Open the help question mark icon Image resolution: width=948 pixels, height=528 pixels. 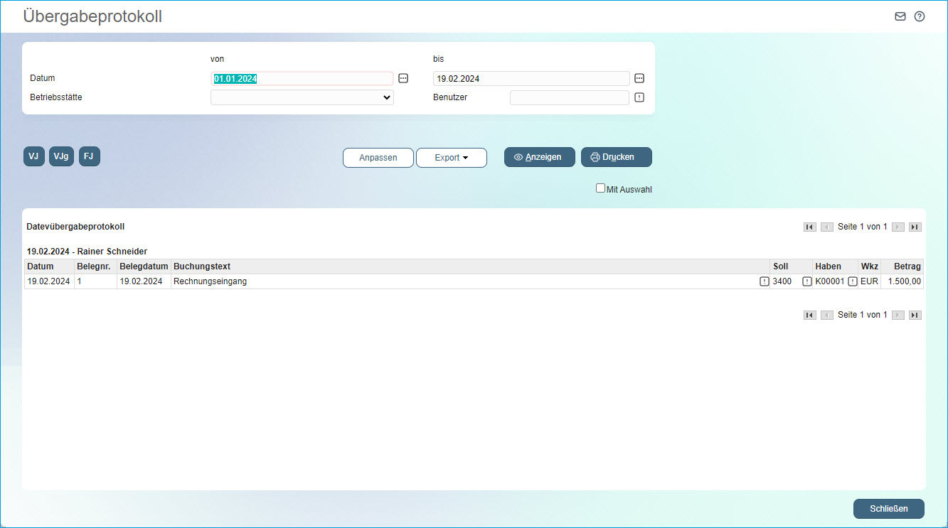920,16
